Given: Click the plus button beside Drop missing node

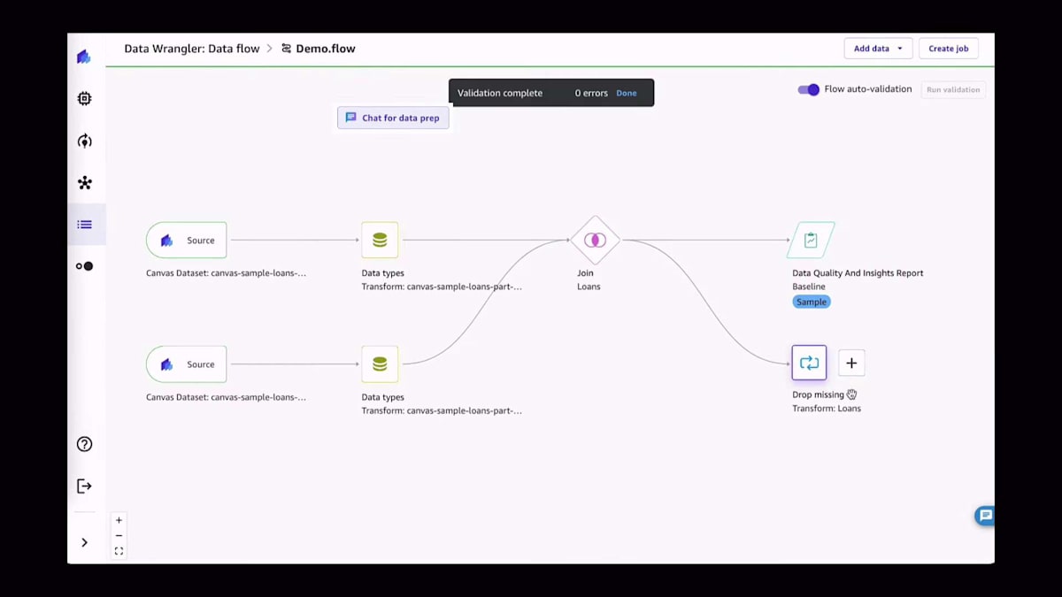Looking at the screenshot, I should pos(851,363).
